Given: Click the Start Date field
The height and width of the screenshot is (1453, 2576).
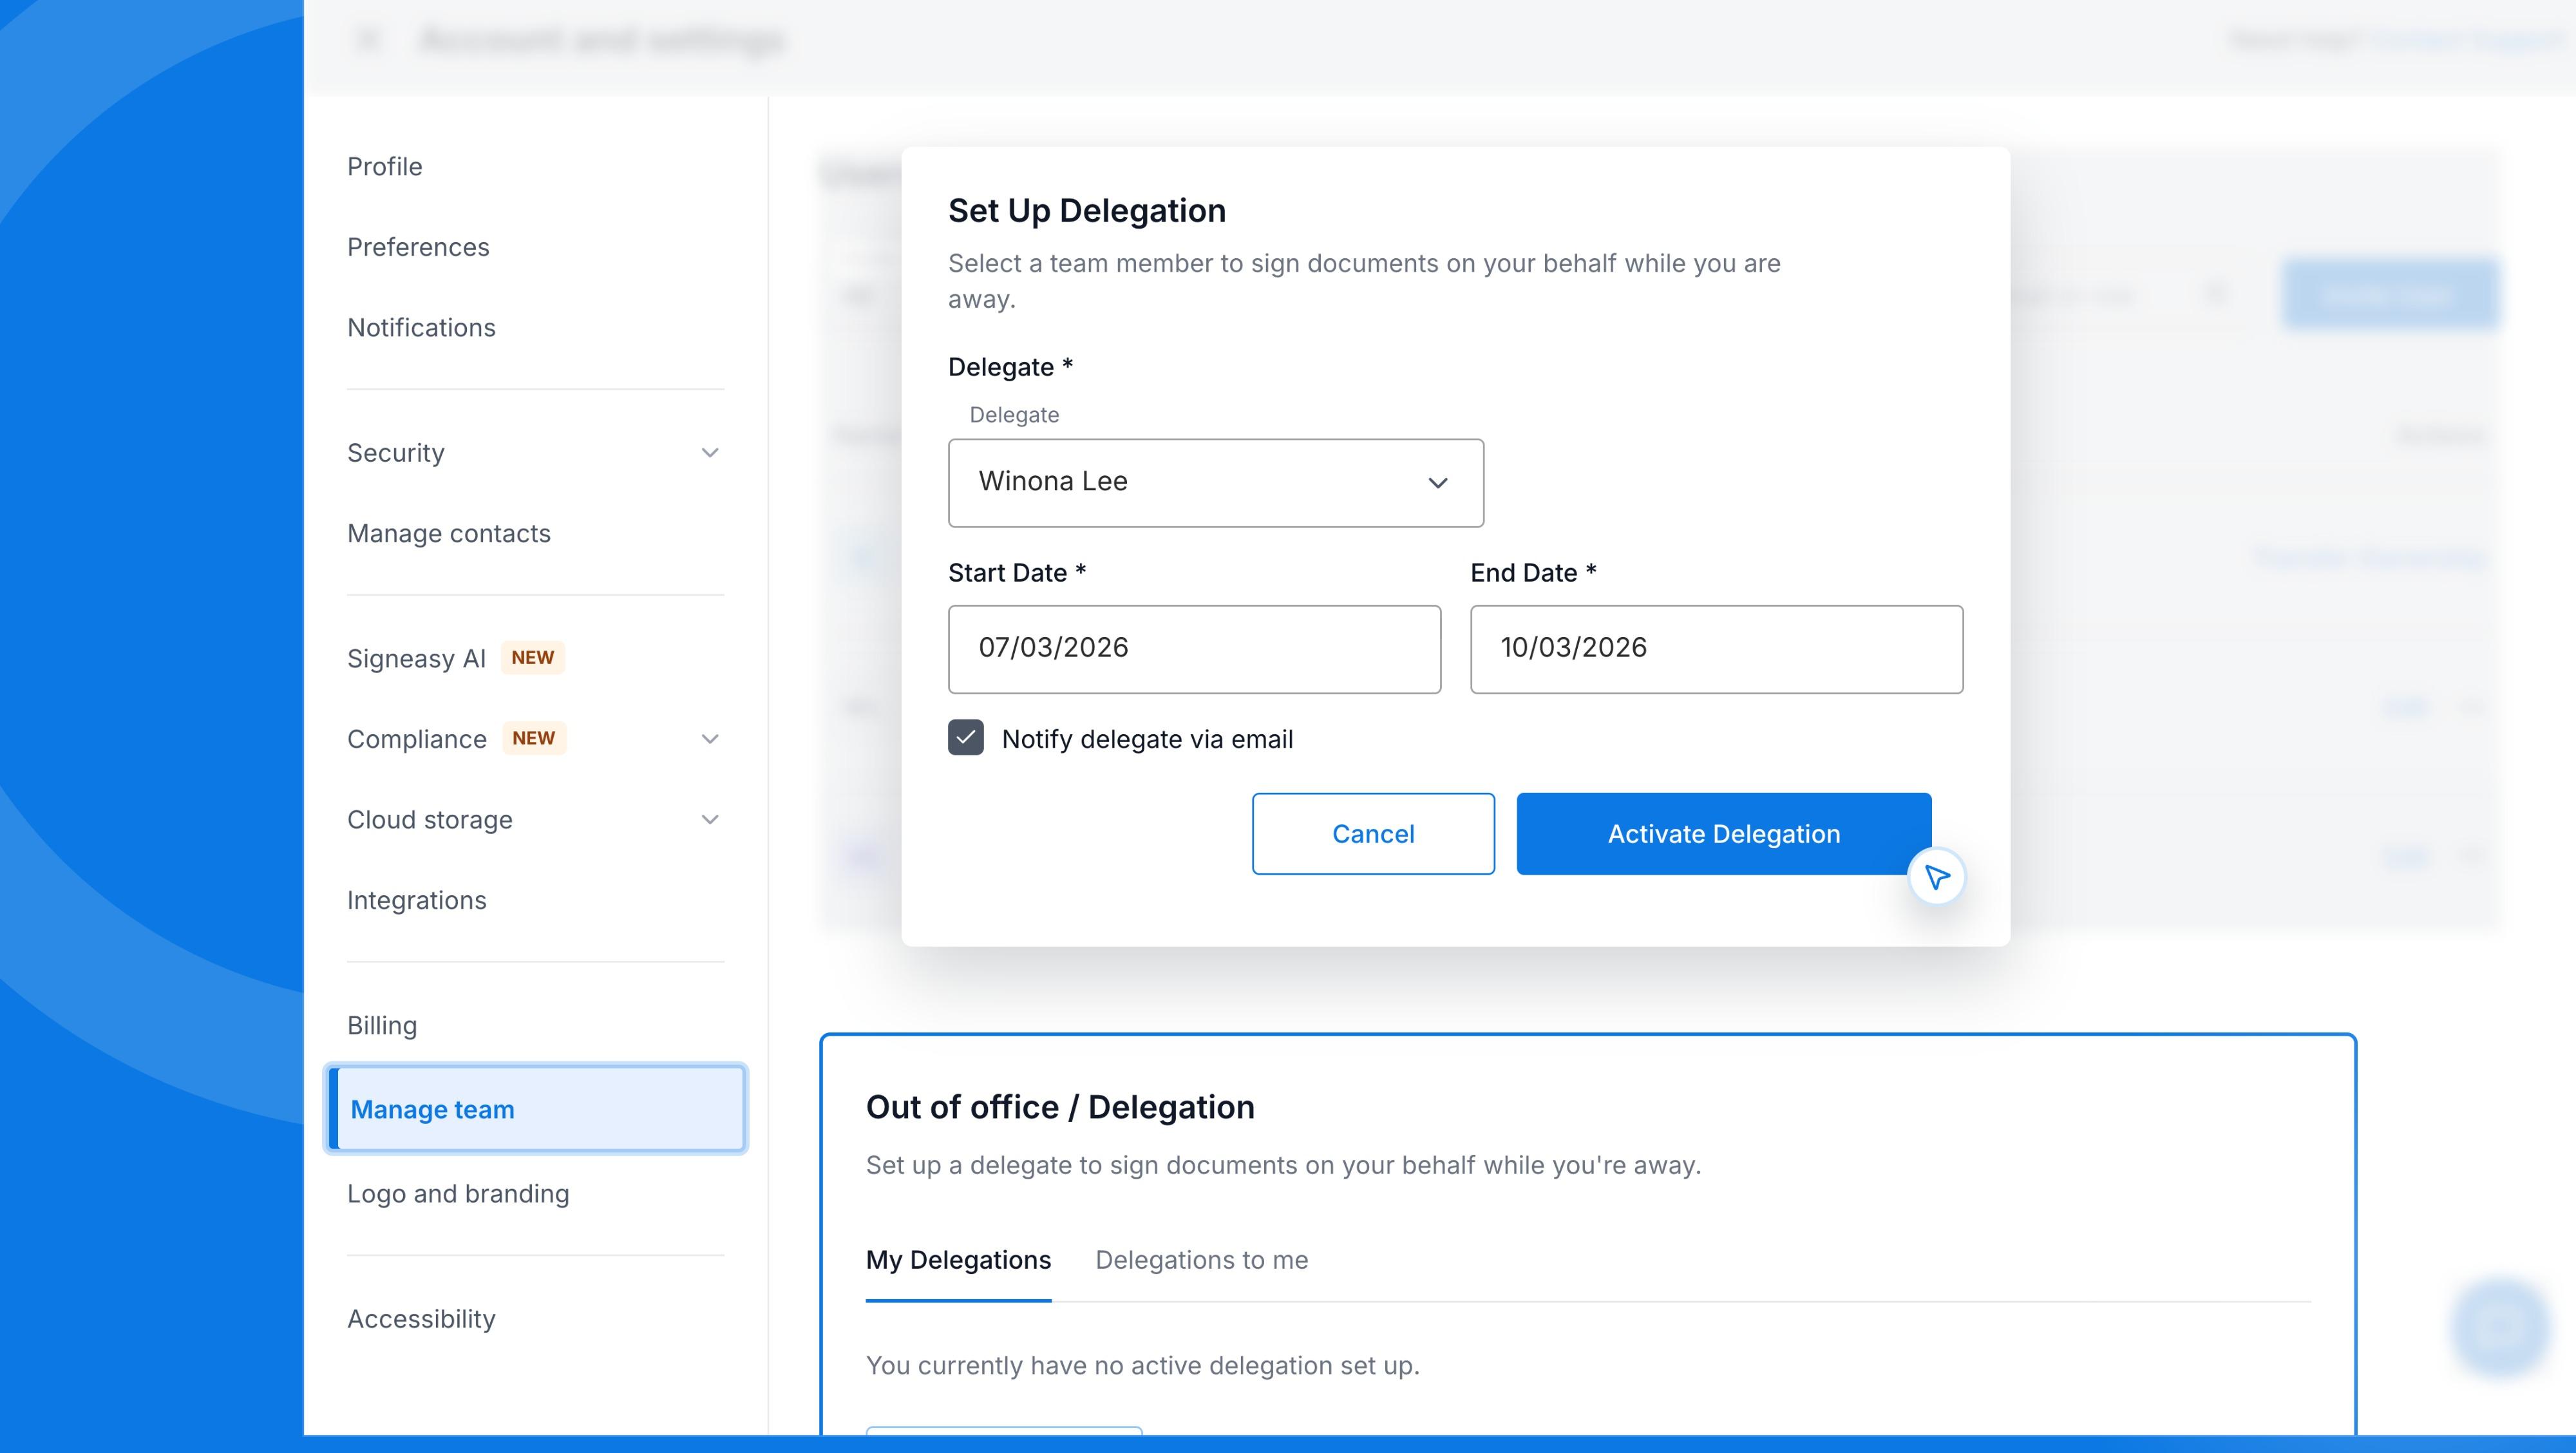Looking at the screenshot, I should (1194, 648).
